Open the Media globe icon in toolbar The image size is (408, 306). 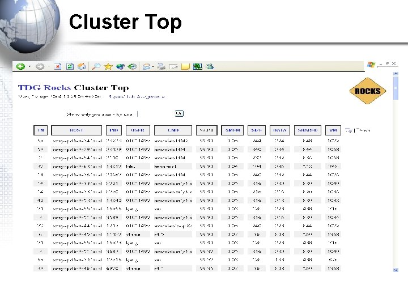[120, 67]
